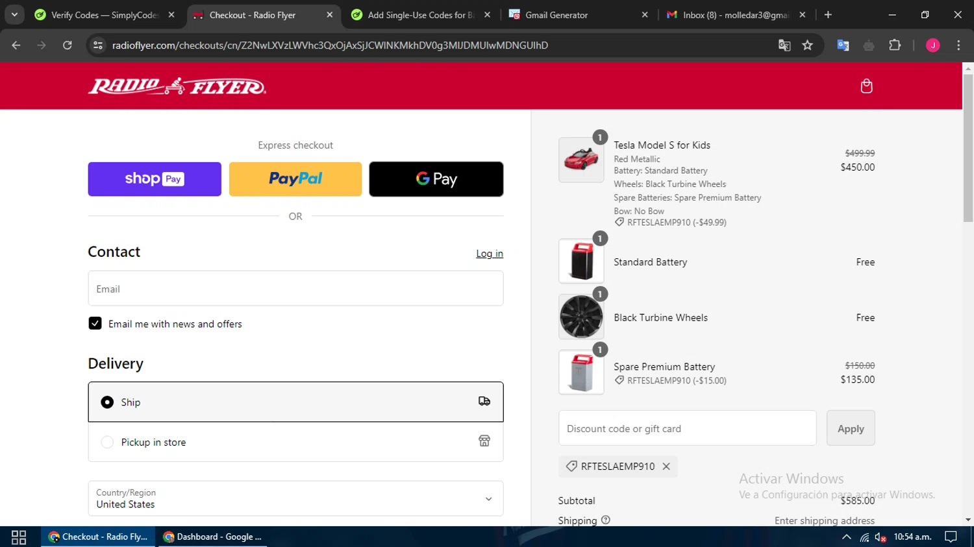Screen dimensions: 974x547
Task: Click the browser address bar URL
Action: (x=330, y=45)
